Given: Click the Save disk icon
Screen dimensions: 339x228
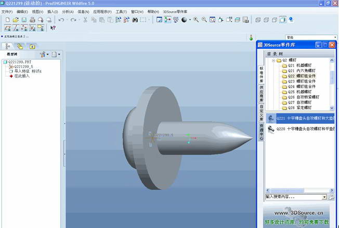Looking at the screenshot, I should [24, 20].
